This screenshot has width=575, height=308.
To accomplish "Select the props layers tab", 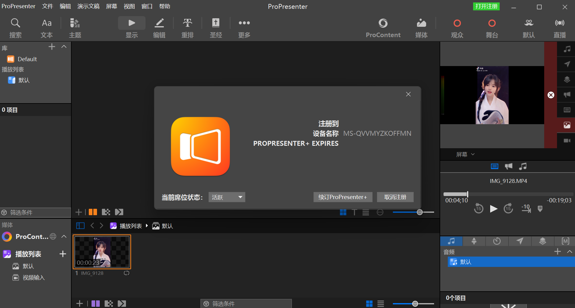I will tap(543, 241).
